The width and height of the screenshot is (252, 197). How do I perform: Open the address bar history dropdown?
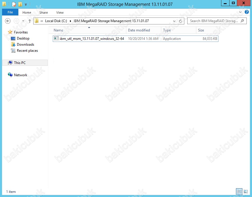point(174,21)
